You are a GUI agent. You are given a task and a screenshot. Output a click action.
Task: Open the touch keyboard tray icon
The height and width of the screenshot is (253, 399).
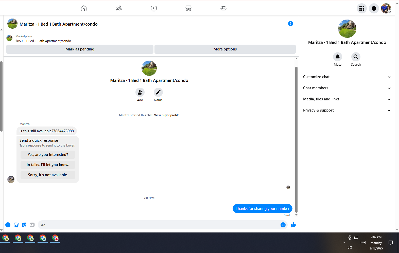pyautogui.click(x=363, y=243)
